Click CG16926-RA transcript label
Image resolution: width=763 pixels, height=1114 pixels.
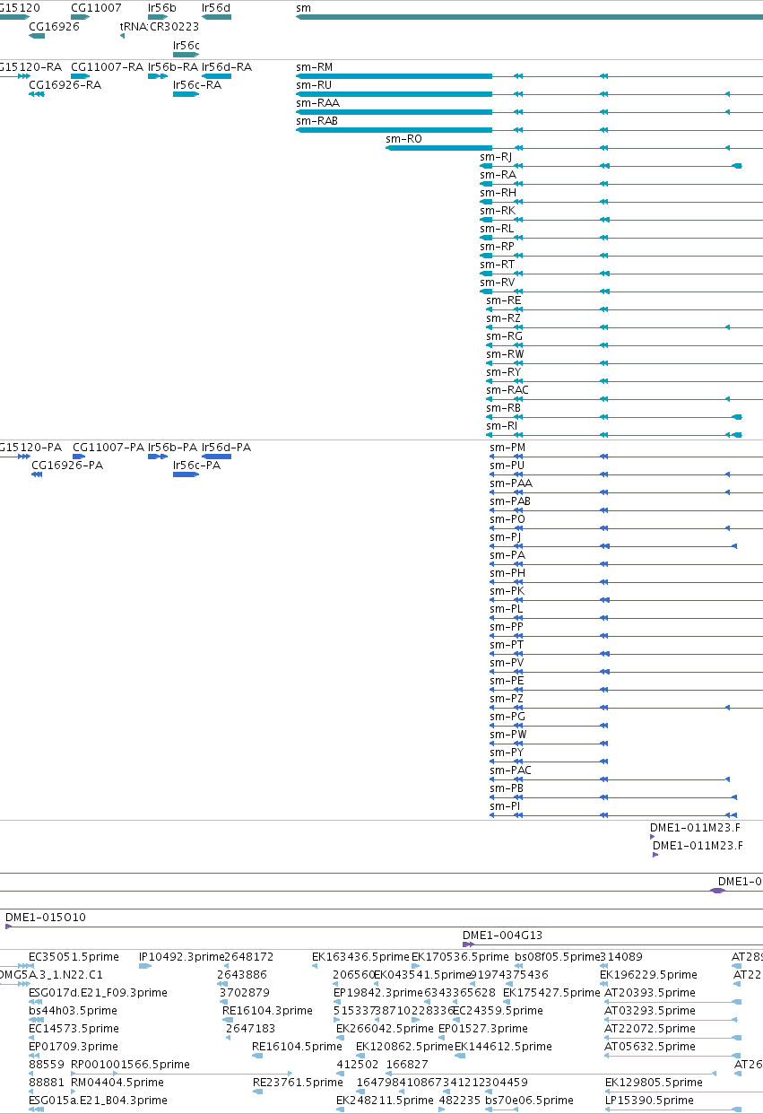65,84
